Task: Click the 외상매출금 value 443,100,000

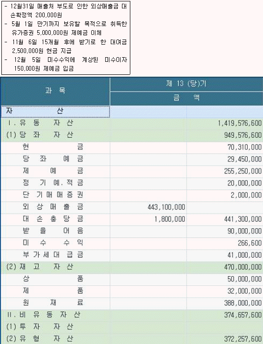Action: pos(166,207)
